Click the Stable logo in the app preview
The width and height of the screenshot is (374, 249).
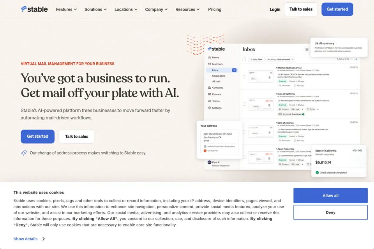(x=216, y=49)
